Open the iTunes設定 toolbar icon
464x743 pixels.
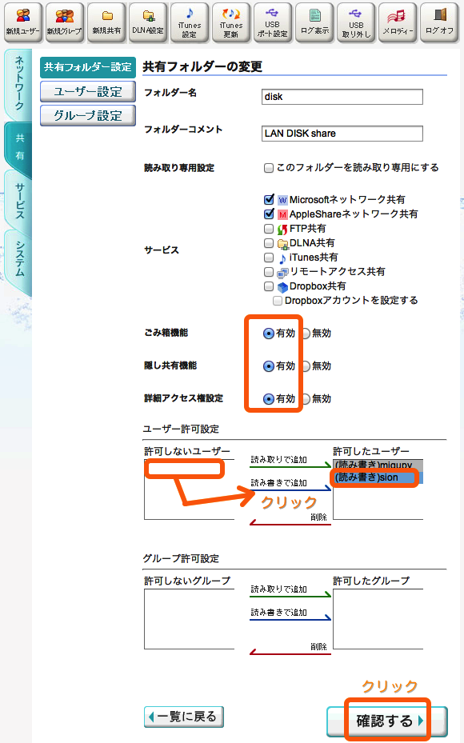189,22
